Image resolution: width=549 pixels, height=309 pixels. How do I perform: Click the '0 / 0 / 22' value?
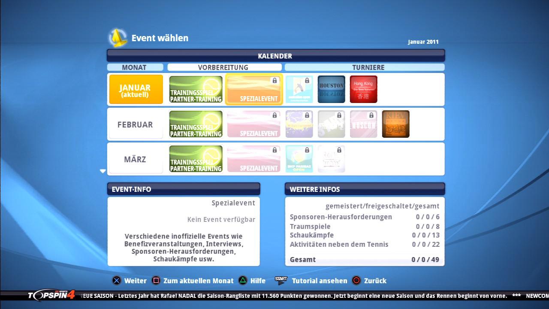[x=426, y=245]
